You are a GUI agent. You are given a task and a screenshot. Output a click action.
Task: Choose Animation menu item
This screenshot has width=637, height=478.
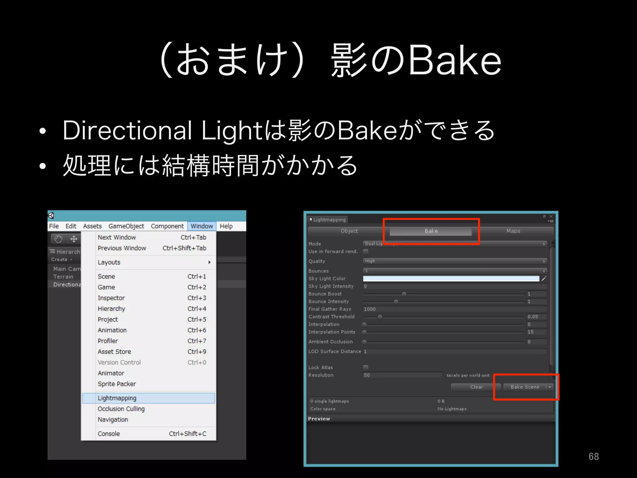149,330
